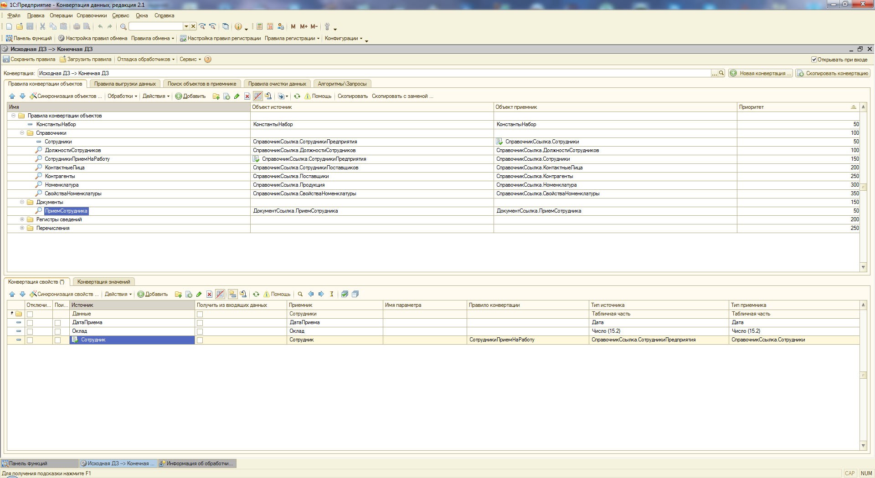The image size is (875, 478).
Task: Toggle the 'Открывать при входе' checkbox
Action: coord(814,60)
